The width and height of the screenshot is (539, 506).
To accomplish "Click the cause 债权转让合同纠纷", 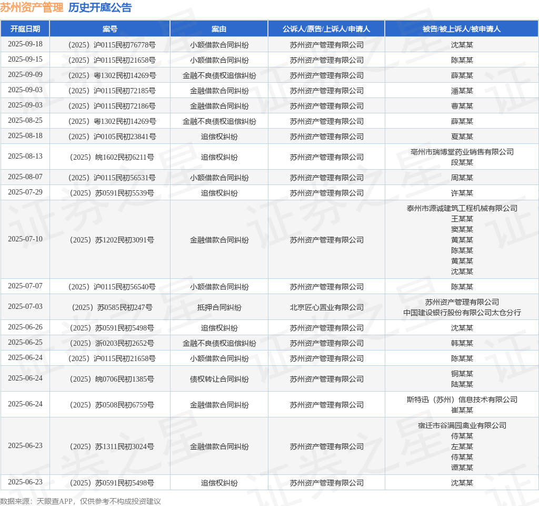I will click(x=219, y=379).
